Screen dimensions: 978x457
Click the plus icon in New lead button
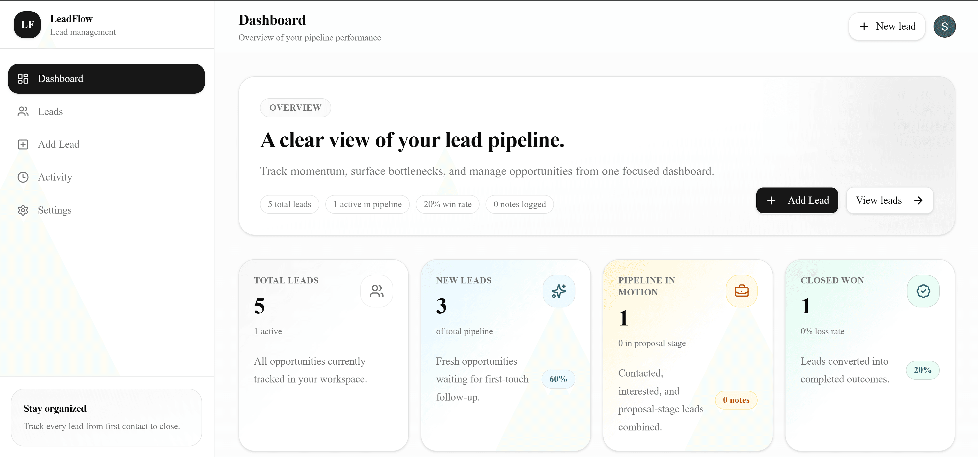point(864,27)
